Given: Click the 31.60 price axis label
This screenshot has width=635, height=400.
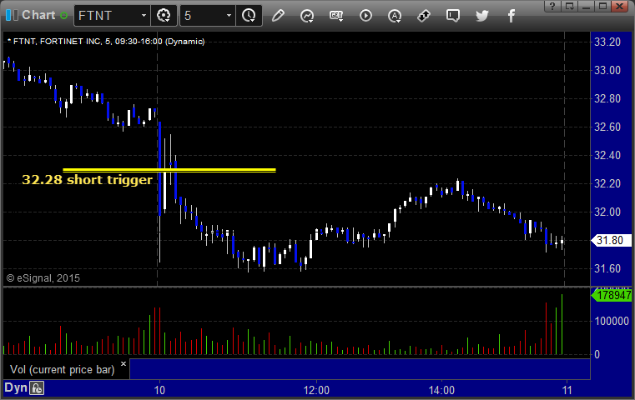Looking at the screenshot, I should (607, 268).
